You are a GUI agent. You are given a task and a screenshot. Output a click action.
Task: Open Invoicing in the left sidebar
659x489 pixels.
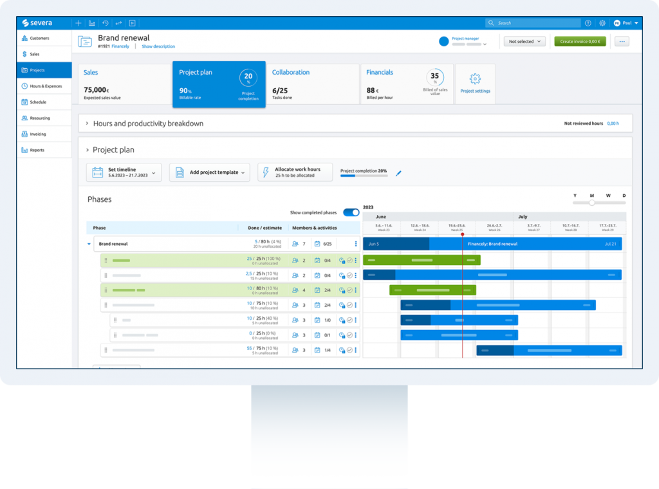[x=39, y=134]
